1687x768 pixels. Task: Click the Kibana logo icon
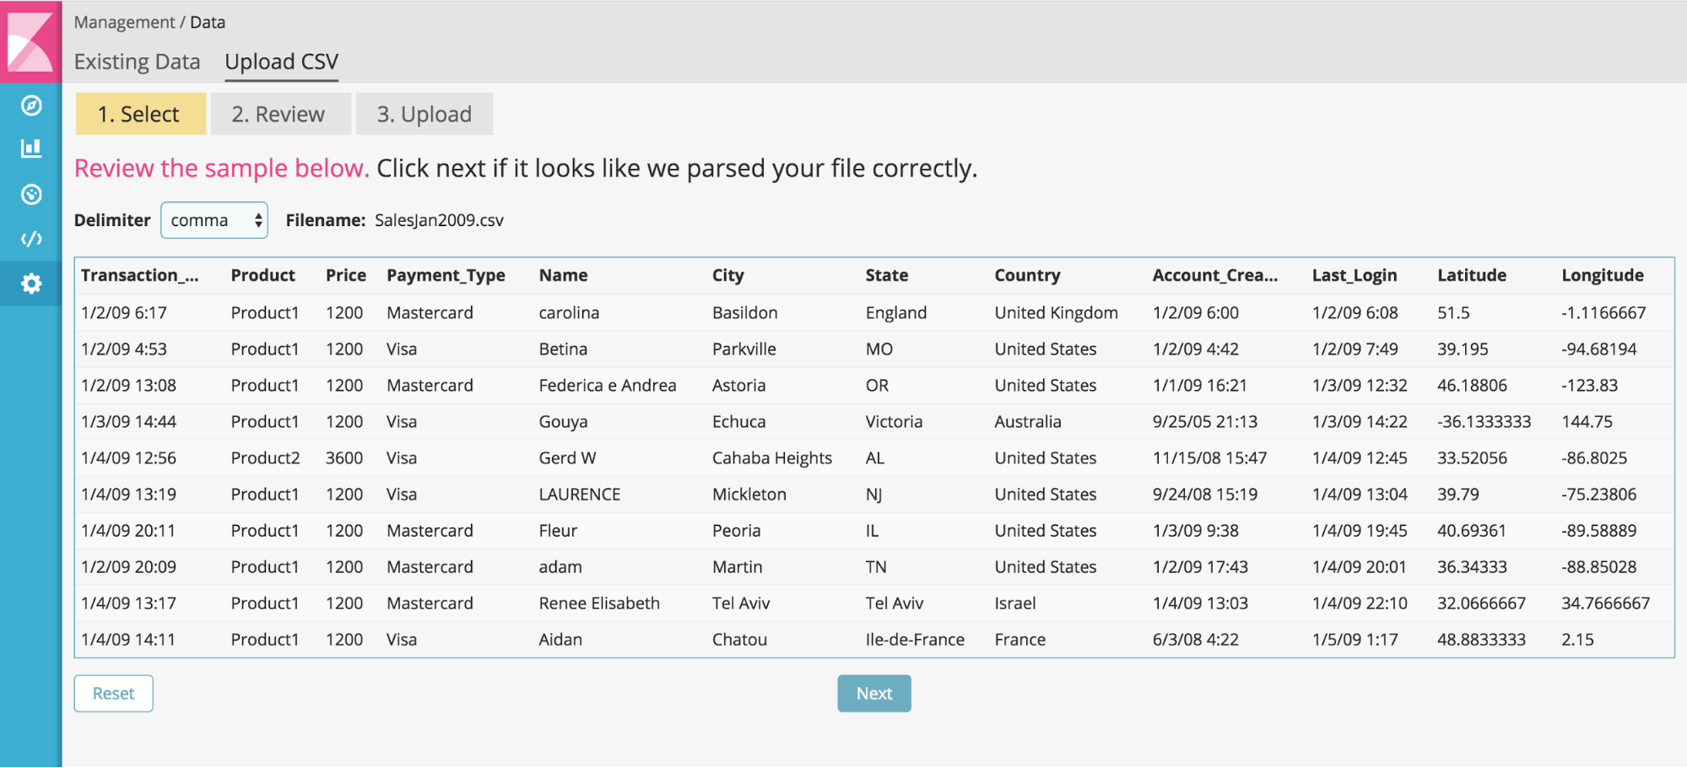point(30,41)
